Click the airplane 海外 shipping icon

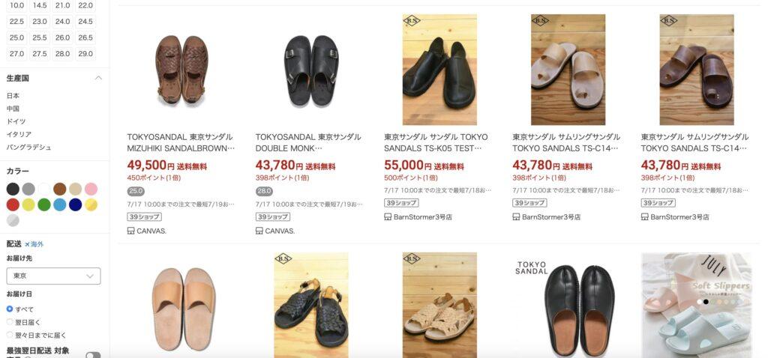click(x=28, y=244)
